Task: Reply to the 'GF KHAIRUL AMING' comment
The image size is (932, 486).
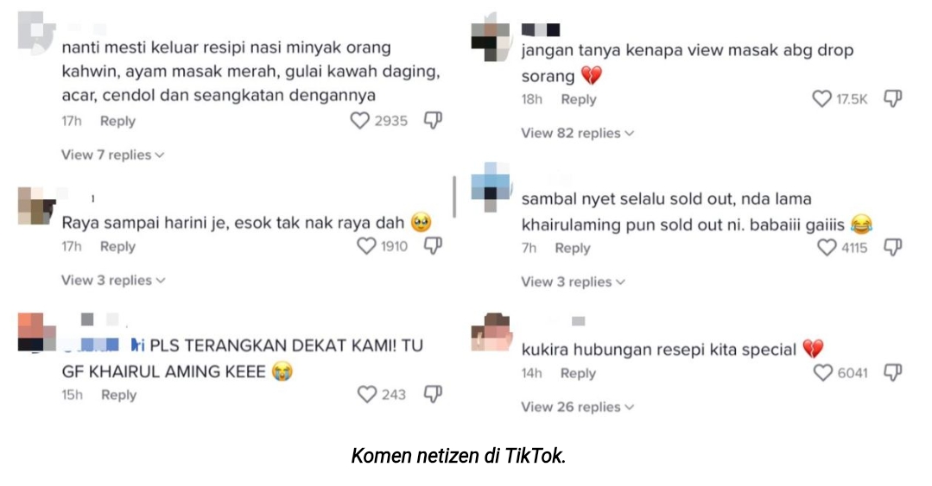Action: click(x=118, y=395)
